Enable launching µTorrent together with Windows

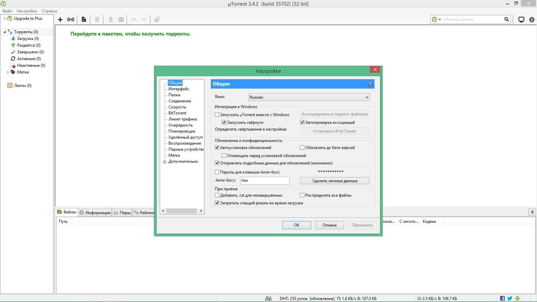tap(217, 114)
